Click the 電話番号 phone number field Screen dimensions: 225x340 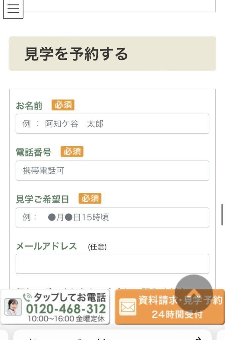click(113, 170)
